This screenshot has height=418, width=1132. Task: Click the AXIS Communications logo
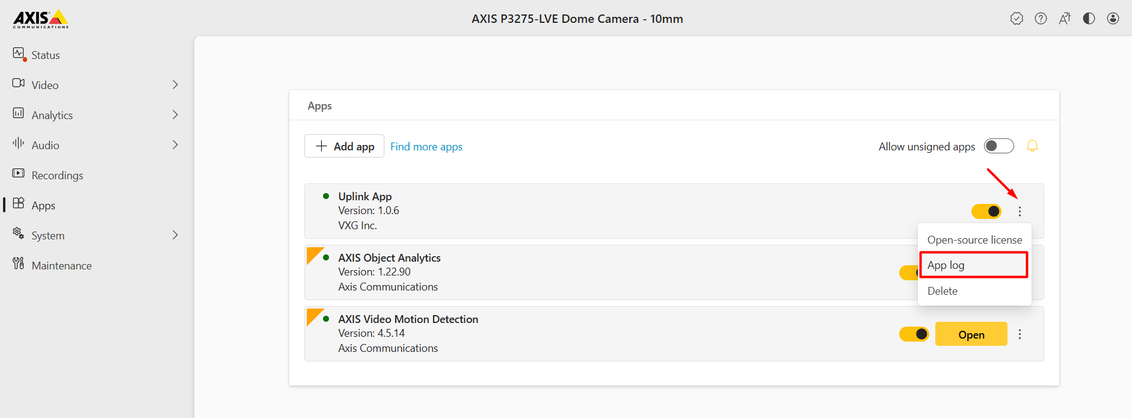(41, 19)
